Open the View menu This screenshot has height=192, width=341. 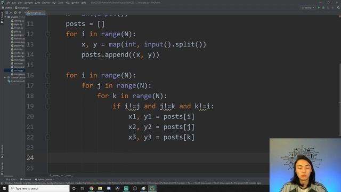click(x=20, y=3)
